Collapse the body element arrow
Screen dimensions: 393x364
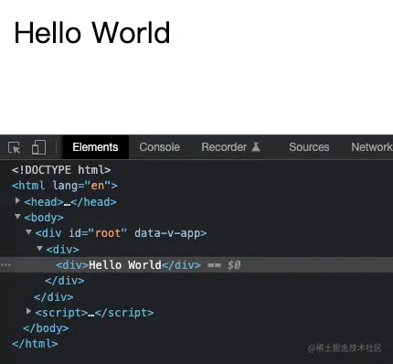coord(17,217)
